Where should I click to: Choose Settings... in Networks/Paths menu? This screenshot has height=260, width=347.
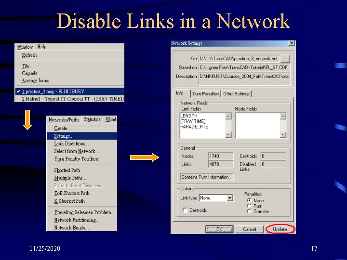tap(82, 136)
